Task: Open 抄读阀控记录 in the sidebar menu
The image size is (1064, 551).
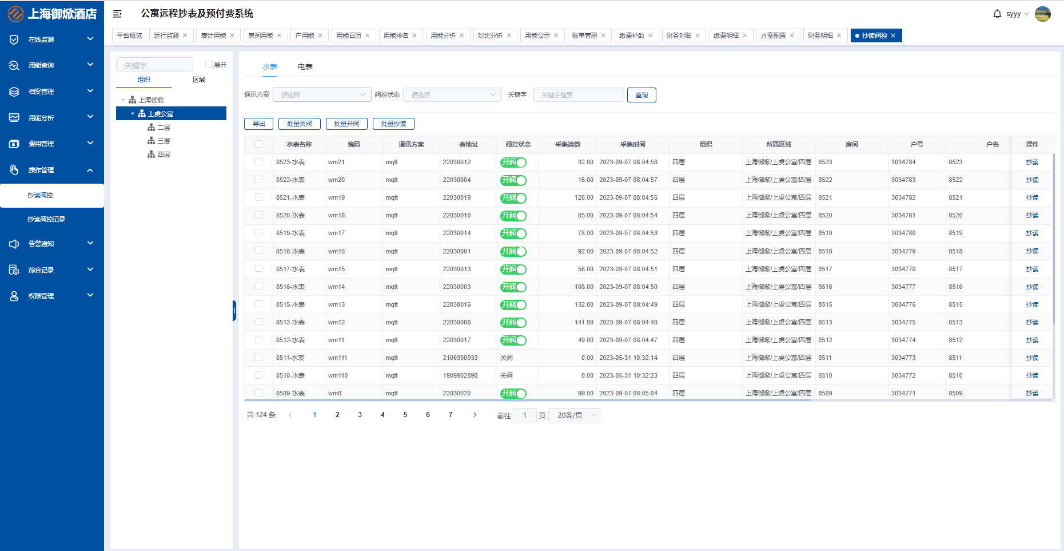Action: (46, 219)
